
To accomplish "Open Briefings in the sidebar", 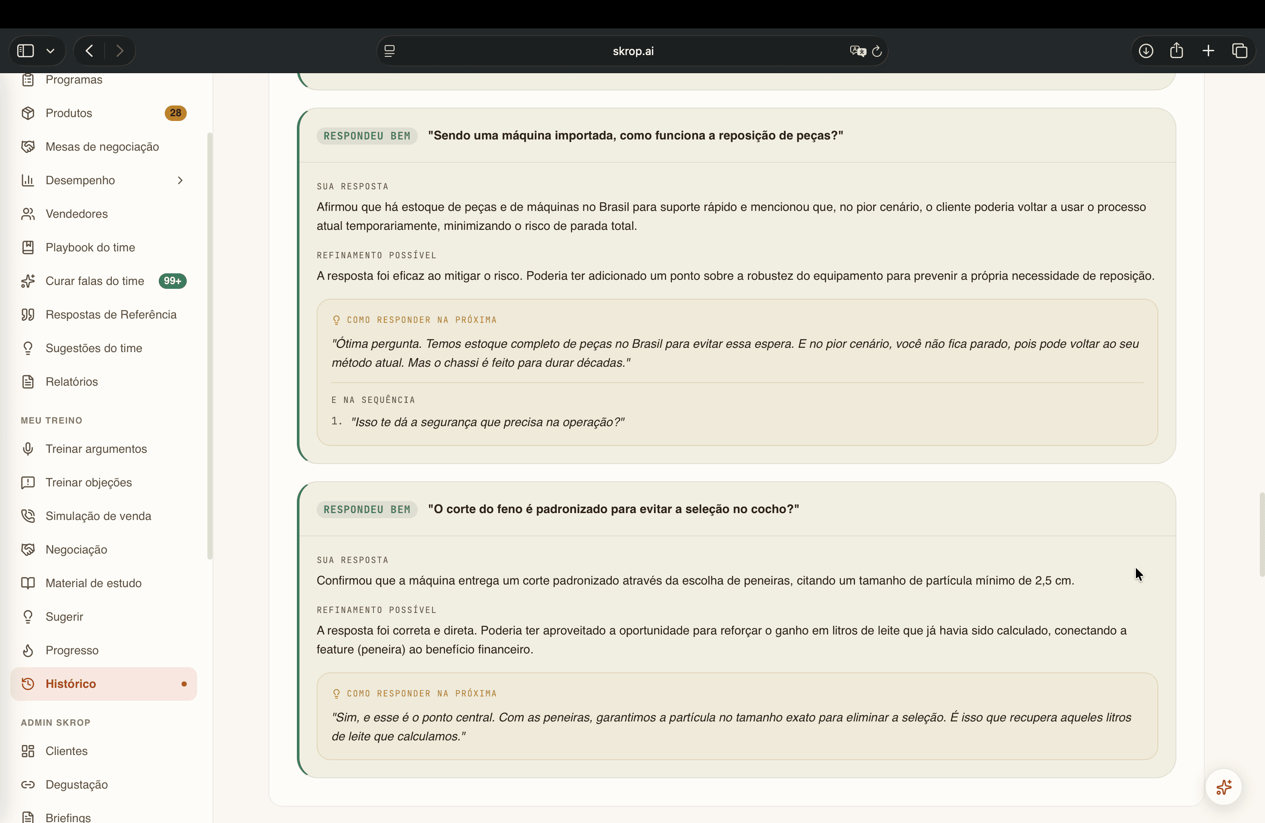I will tap(104, 817).
